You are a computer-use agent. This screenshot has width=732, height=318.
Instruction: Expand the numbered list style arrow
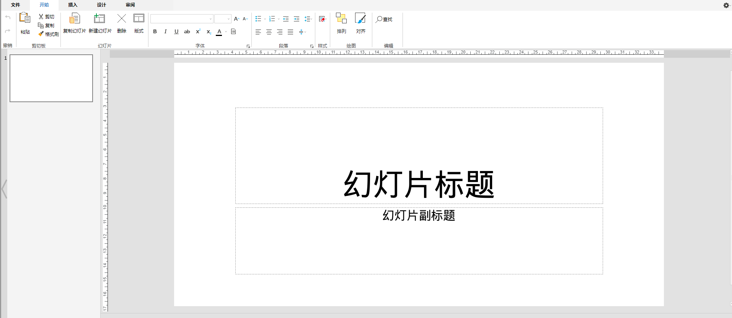(279, 19)
